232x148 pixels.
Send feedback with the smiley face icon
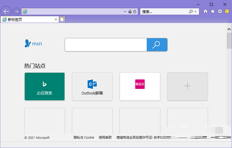[227, 11]
